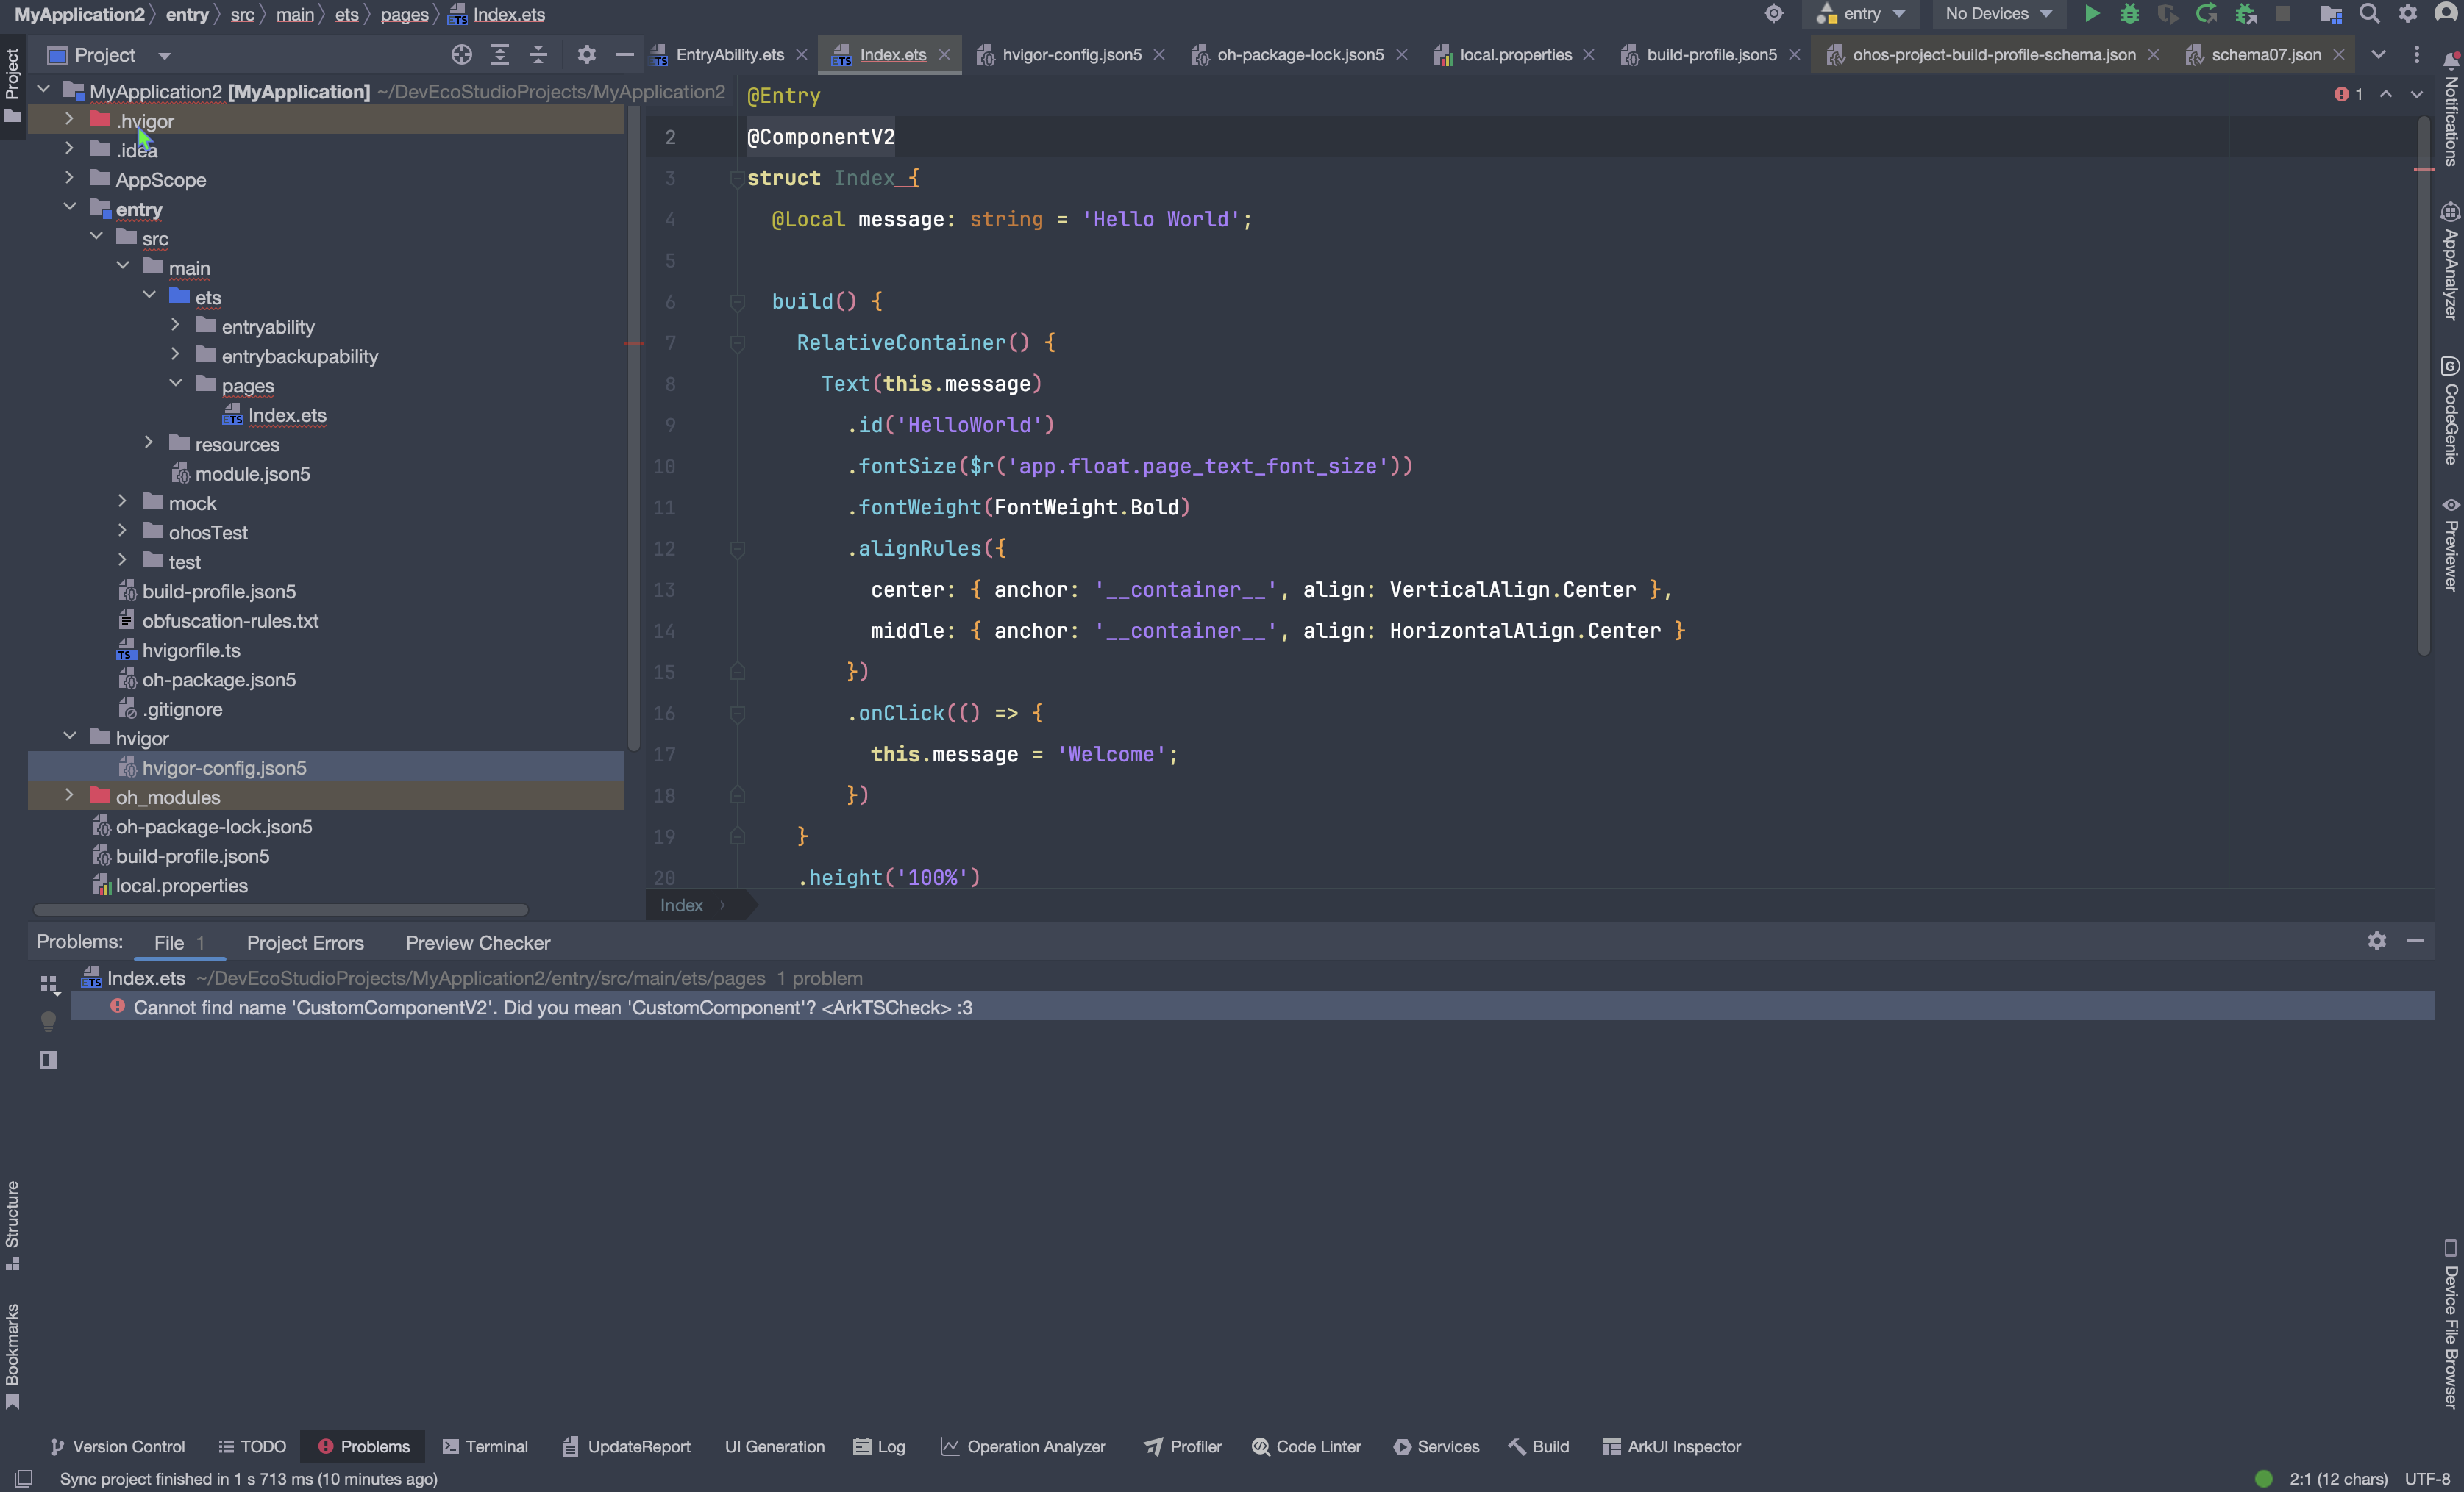Click Expand All icon in Project panel header
This screenshot has width=2464, height=1492.
click(500, 55)
